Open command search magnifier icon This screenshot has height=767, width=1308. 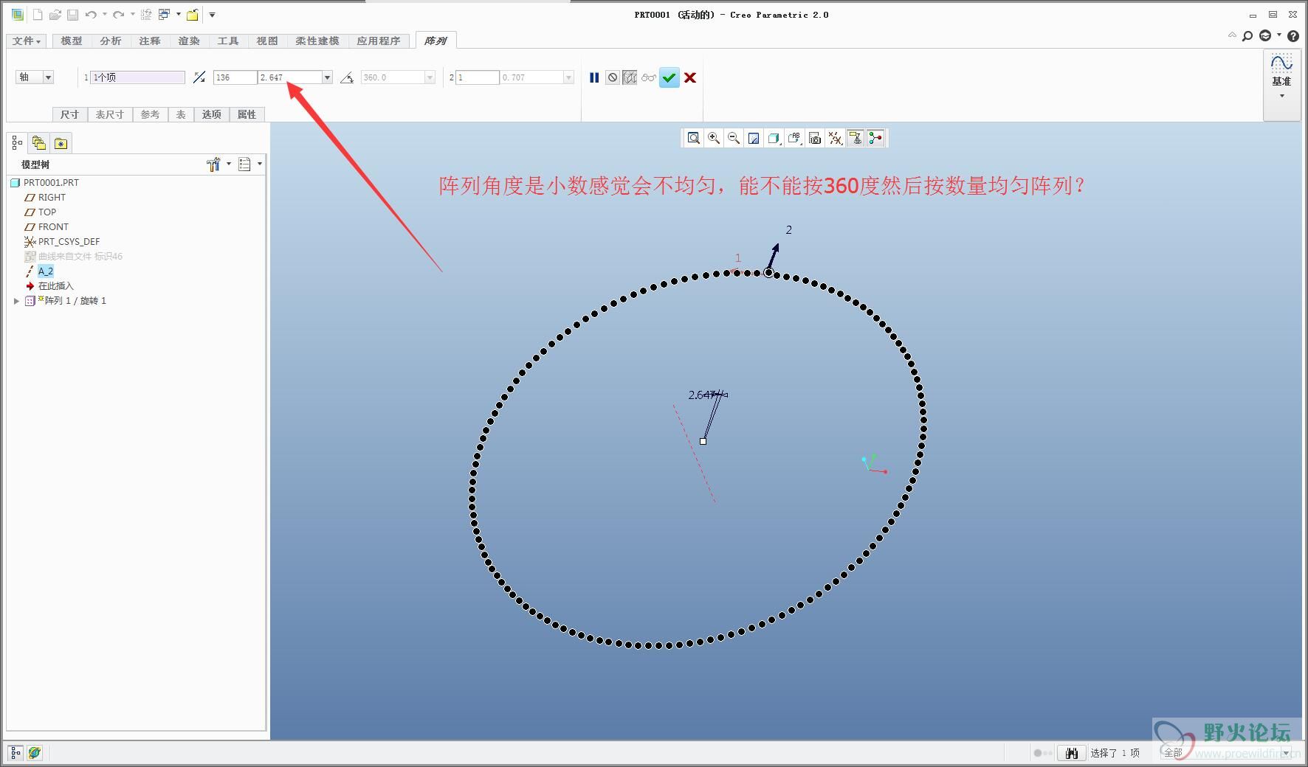tap(1247, 35)
